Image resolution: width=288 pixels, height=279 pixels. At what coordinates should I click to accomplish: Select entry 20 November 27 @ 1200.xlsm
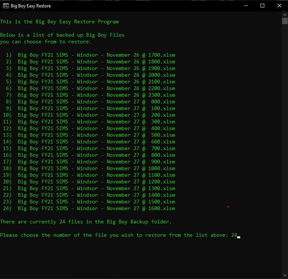(89, 182)
